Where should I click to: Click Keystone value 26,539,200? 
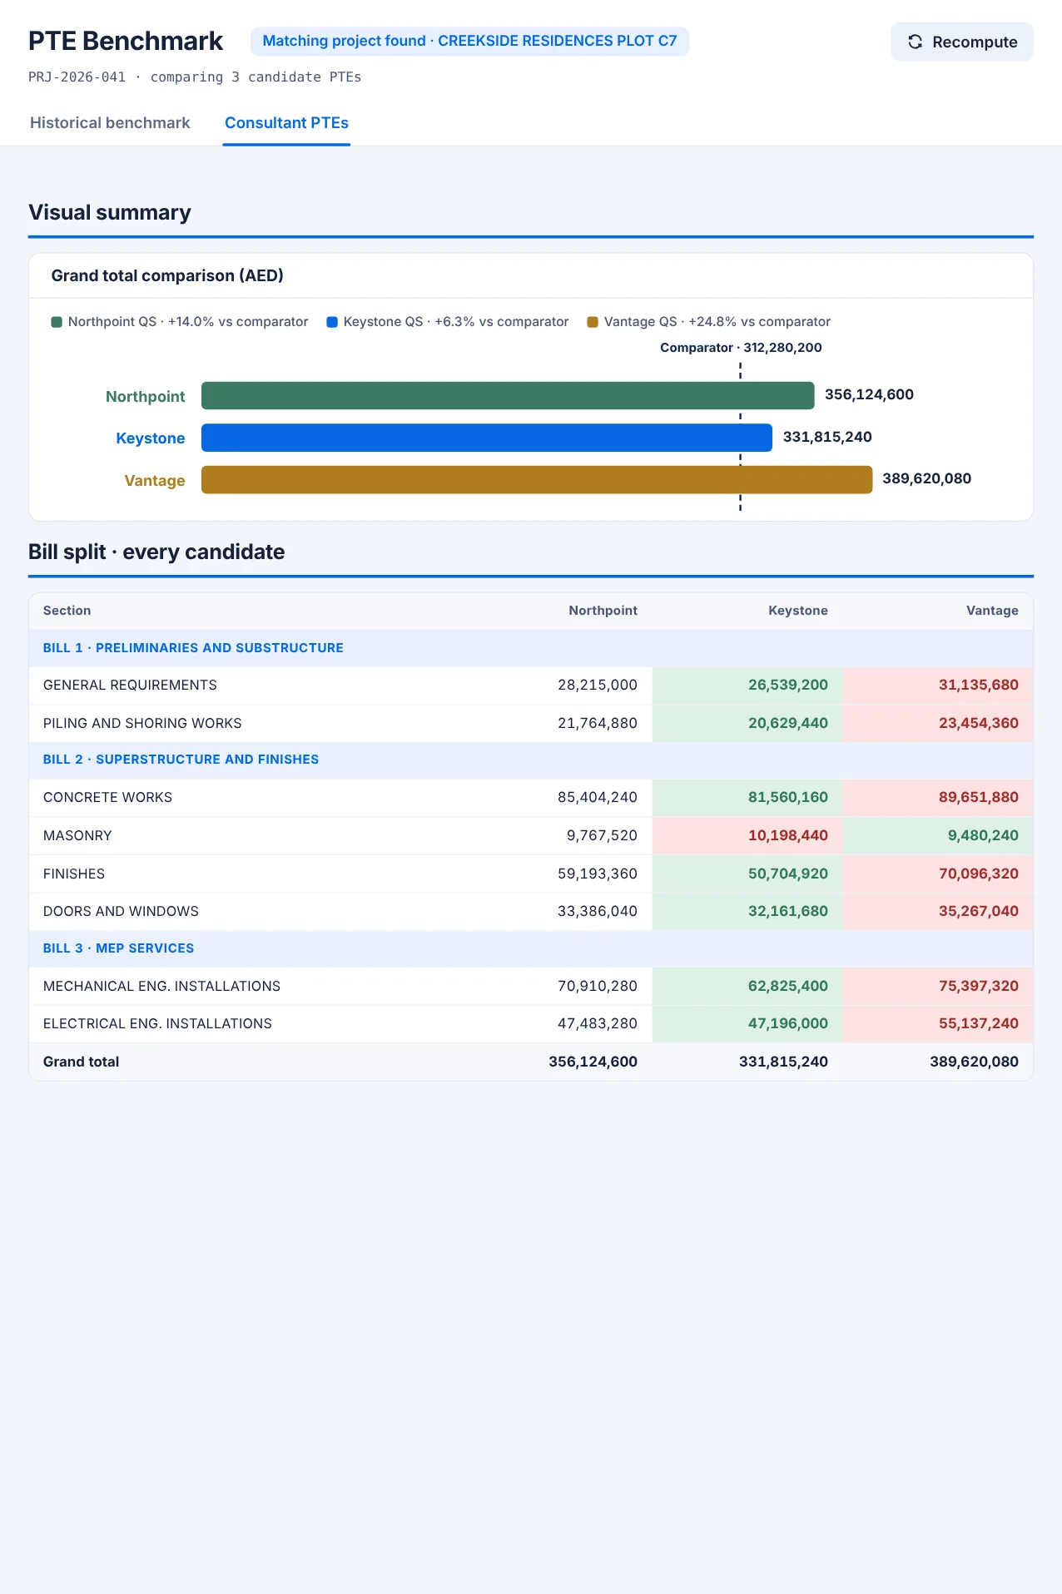coord(787,686)
